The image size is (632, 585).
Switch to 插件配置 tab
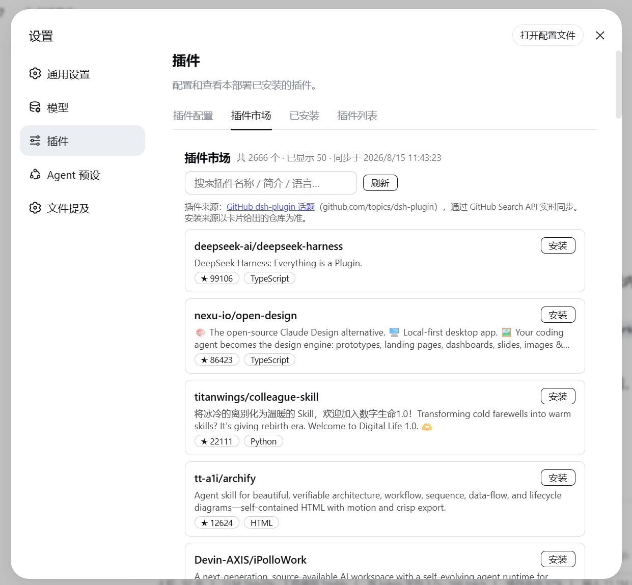193,116
